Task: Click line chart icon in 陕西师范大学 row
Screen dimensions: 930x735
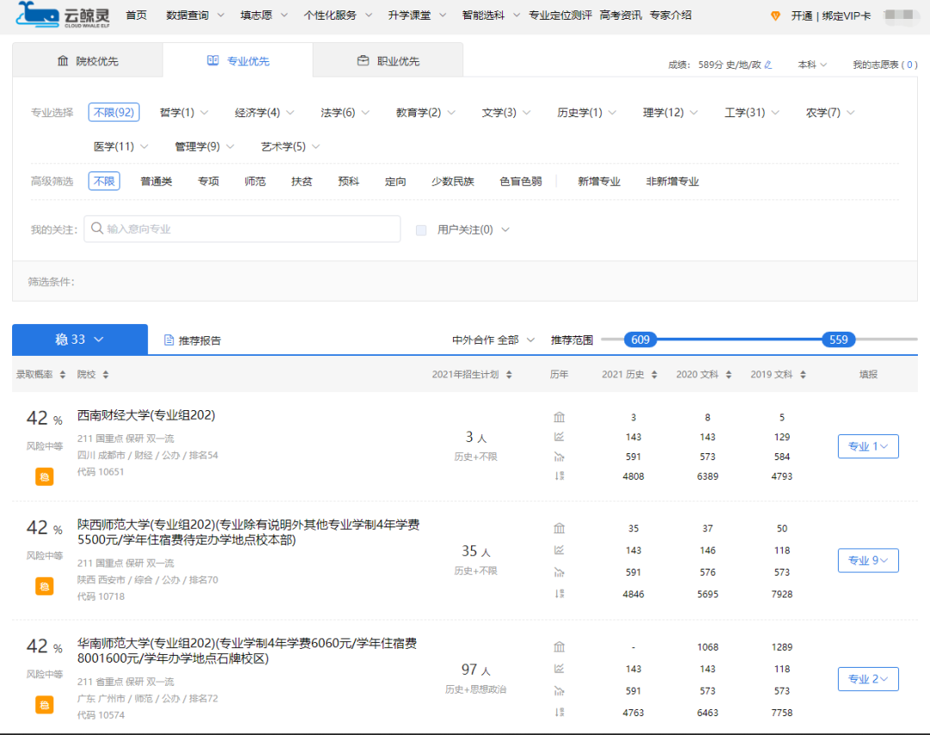Action: pos(560,551)
